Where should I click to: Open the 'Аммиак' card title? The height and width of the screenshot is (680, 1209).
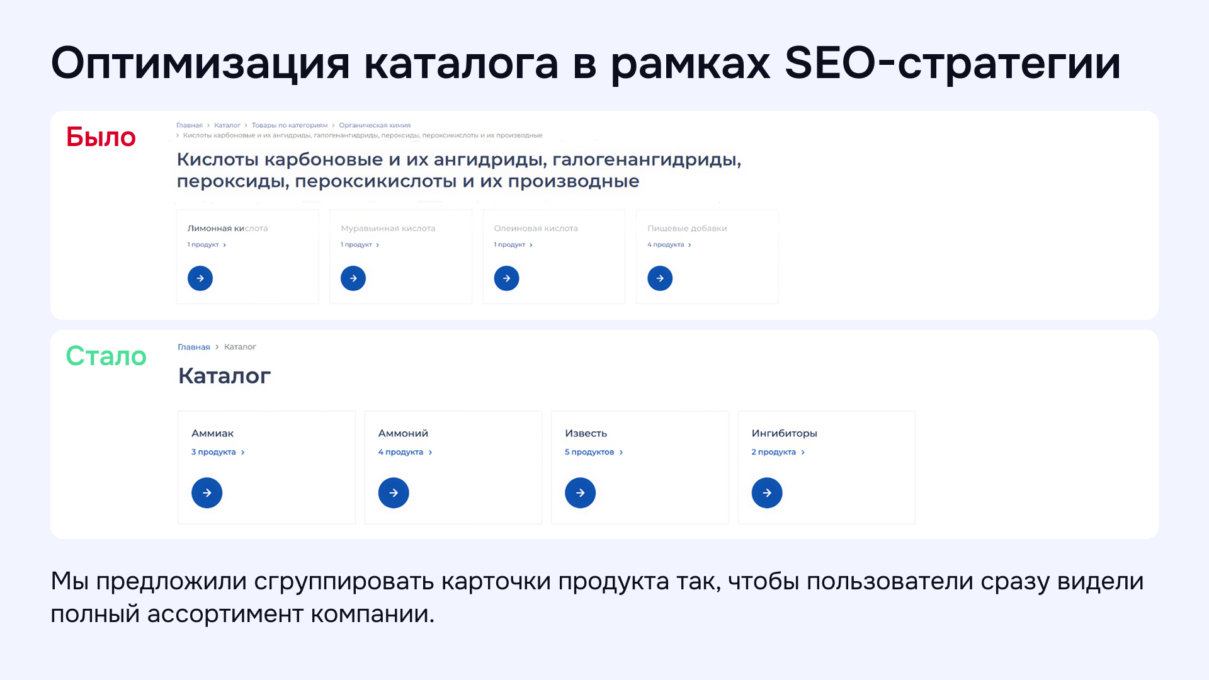(213, 433)
